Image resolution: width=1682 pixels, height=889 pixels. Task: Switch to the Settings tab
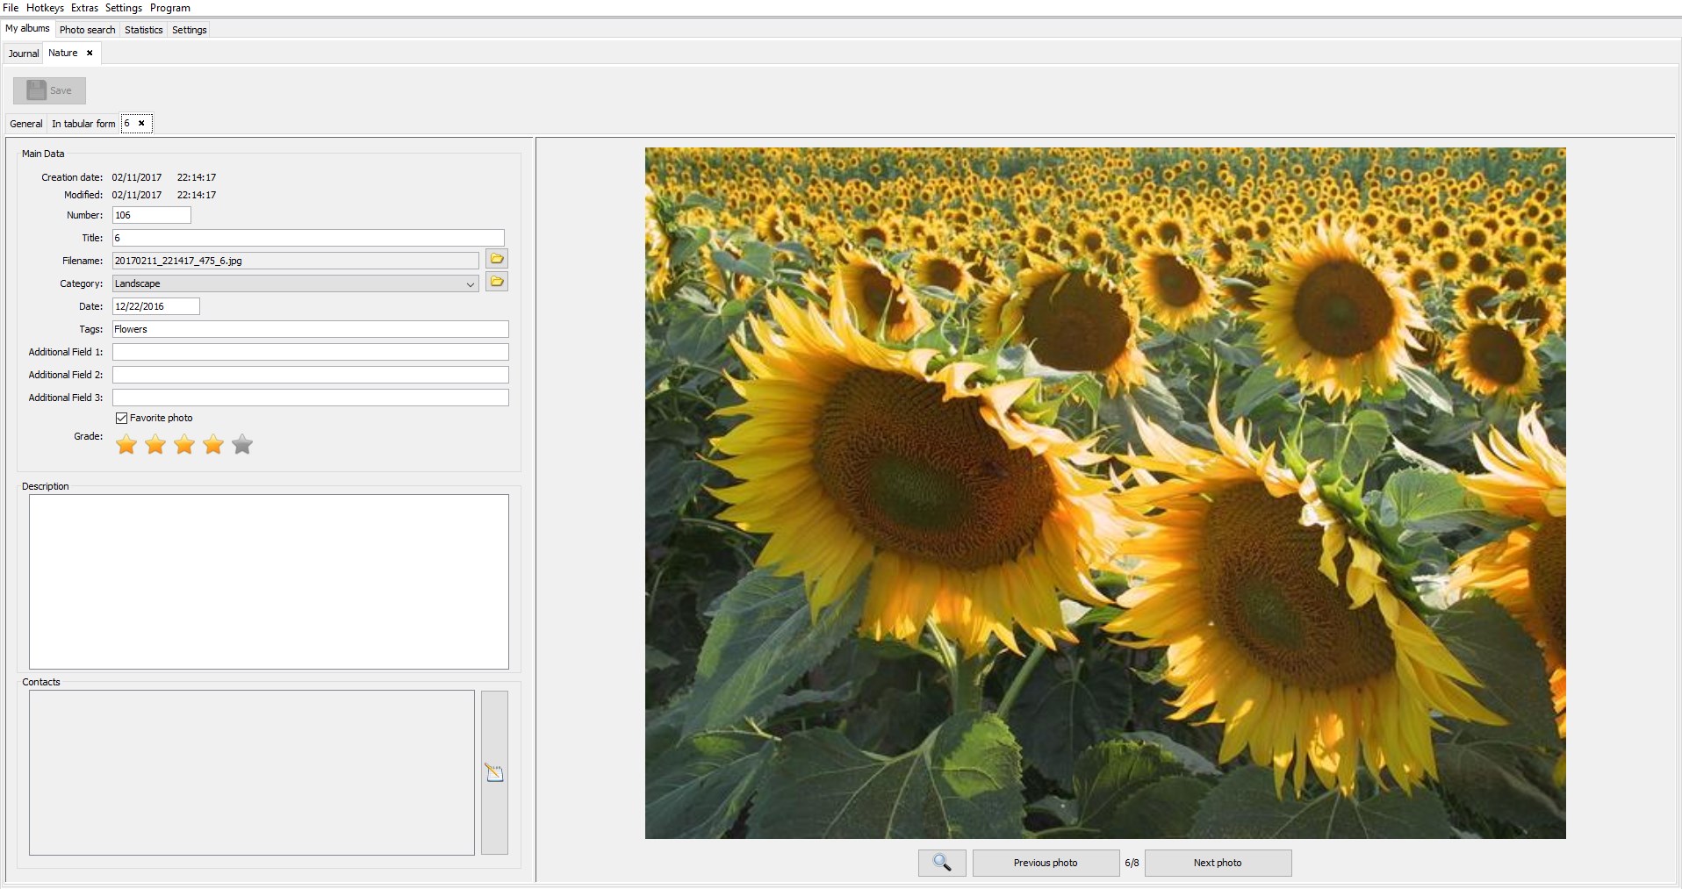189,30
